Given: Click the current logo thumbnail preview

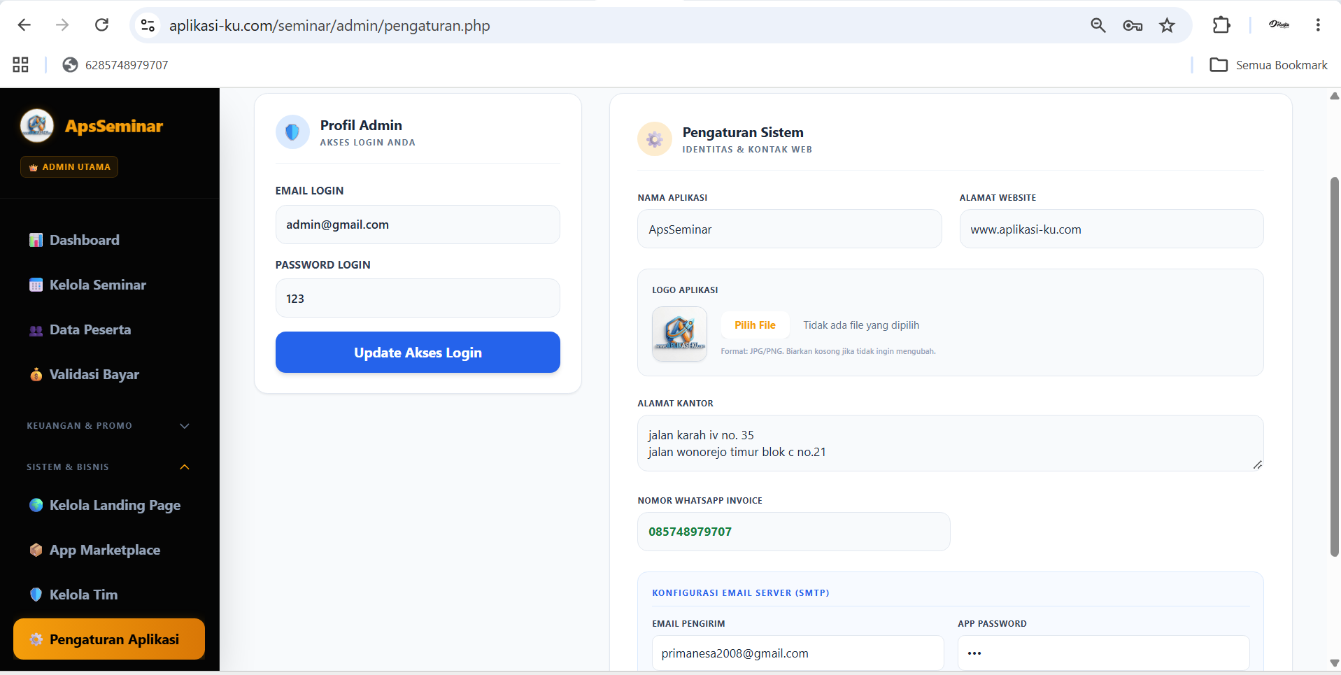Looking at the screenshot, I should click(x=679, y=334).
